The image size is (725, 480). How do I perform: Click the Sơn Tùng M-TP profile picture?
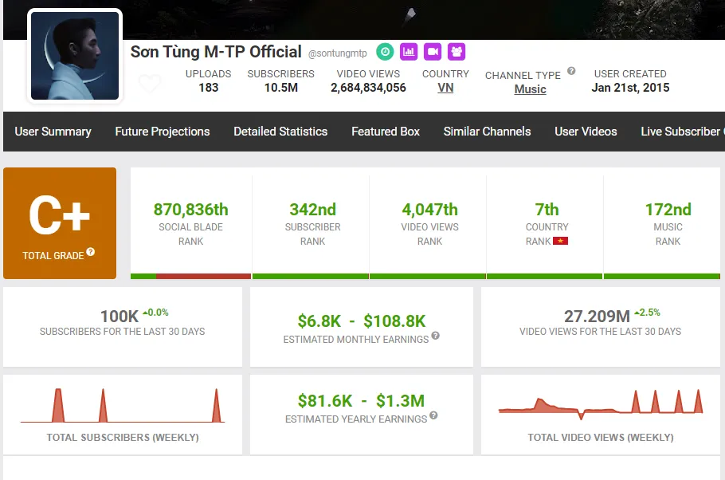point(75,56)
